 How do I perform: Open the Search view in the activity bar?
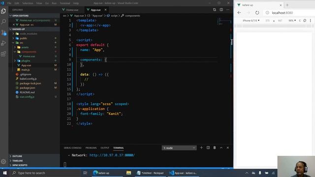3,22
